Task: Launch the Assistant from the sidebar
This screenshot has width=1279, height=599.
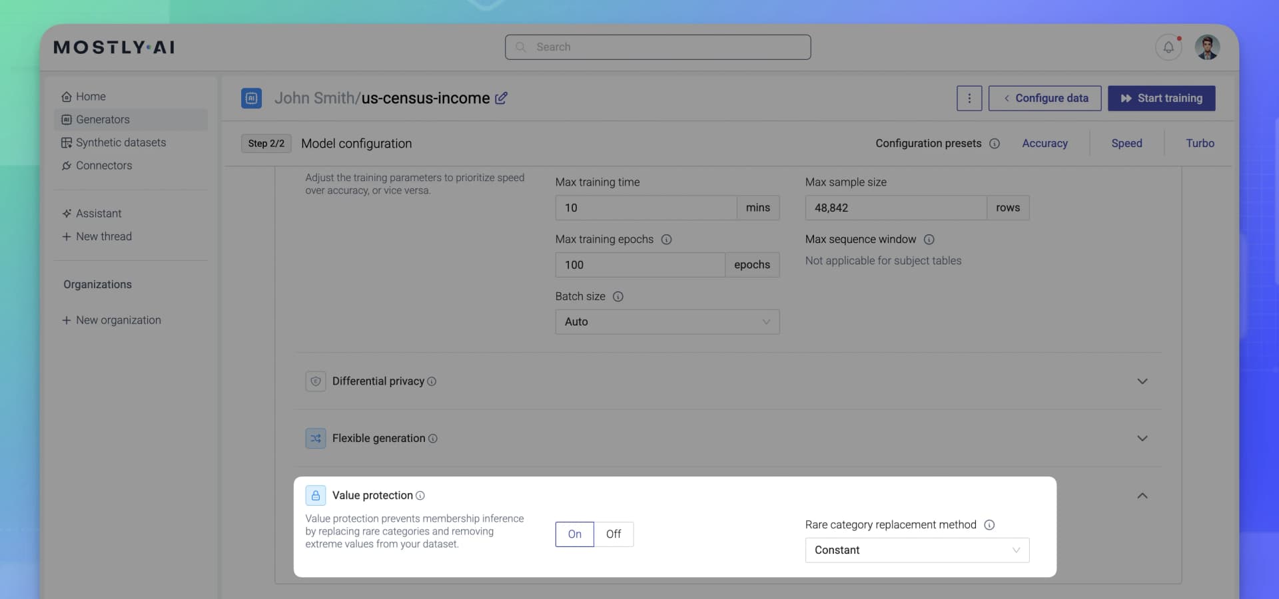Action: [x=66, y=214]
